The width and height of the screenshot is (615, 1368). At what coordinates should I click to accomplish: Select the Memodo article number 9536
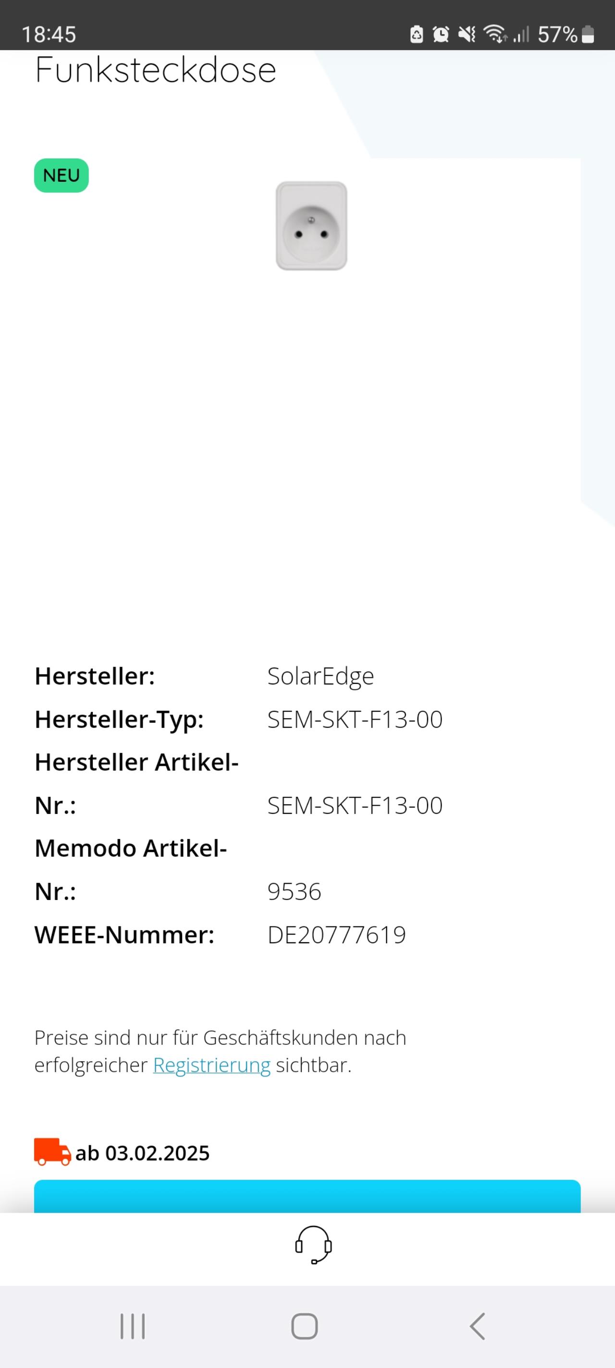pos(294,892)
